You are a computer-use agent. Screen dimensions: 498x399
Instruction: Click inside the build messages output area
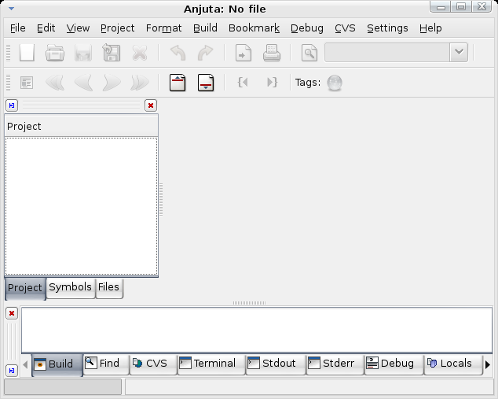point(257,330)
